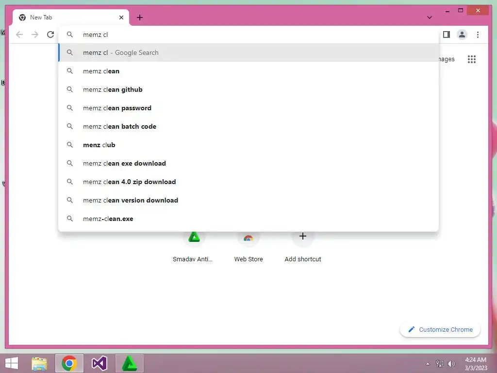This screenshot has width=497, height=373.
Task: Launch File Explorer from the taskbar
Action: click(39, 363)
